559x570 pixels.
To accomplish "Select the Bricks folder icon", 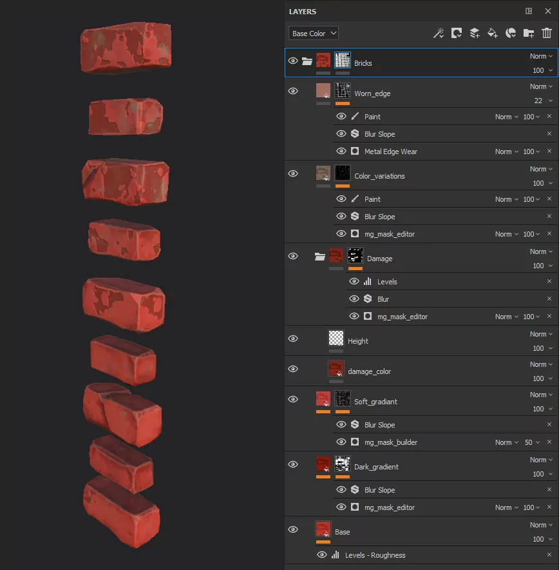I will [307, 61].
